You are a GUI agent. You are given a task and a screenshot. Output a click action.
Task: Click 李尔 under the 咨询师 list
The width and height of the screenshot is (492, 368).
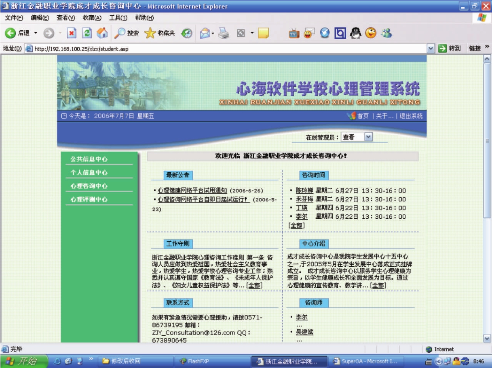tap(302, 318)
